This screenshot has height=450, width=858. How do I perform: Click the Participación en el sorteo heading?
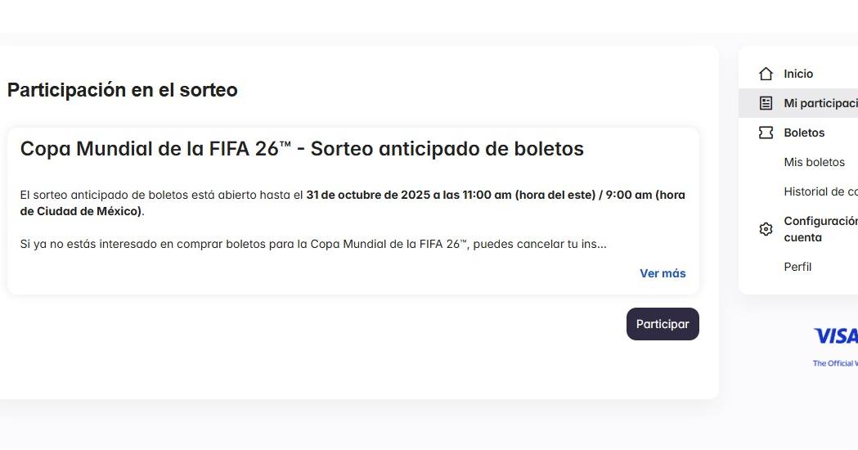[123, 90]
